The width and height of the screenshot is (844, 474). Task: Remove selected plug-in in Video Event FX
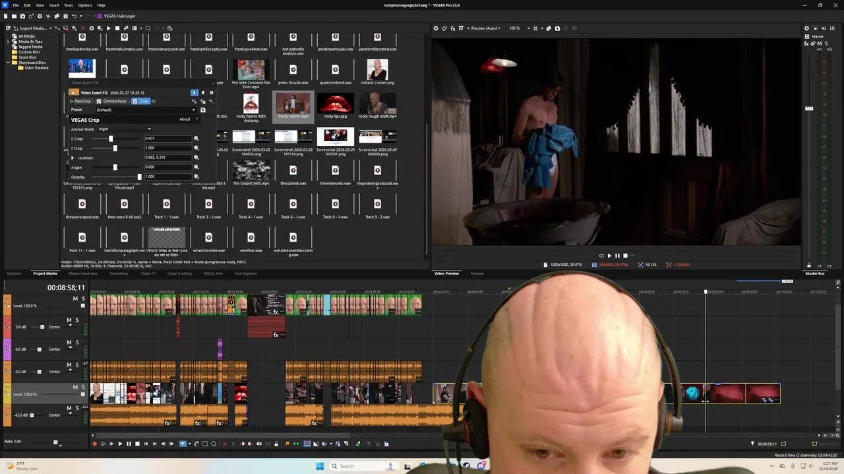[x=212, y=101]
